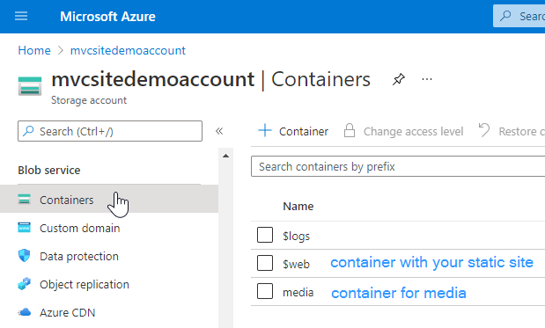Viewport: 545px width, 328px height.
Task: Click the Custom domain www icon
Action: [25, 228]
